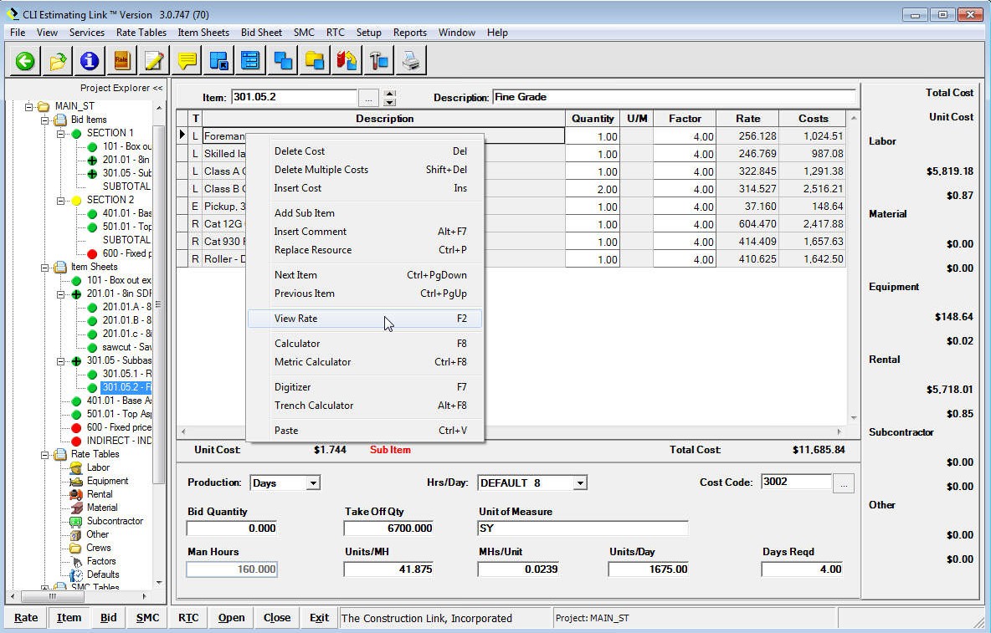Click the Exit button in bottom bar
Viewport: 991px width, 633px height.
coord(319,618)
